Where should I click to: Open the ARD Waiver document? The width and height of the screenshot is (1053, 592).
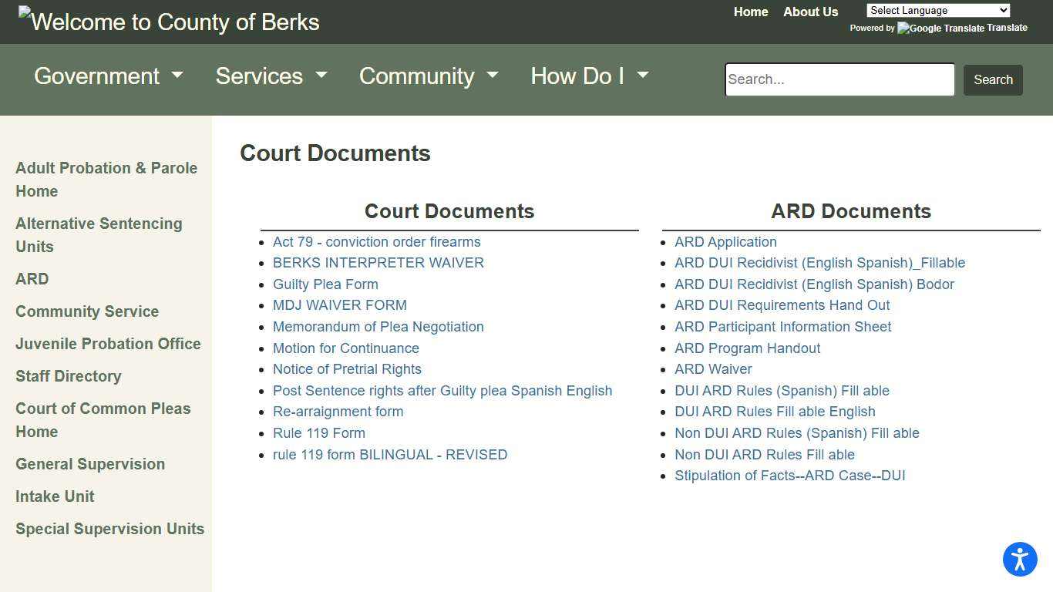[712, 368]
